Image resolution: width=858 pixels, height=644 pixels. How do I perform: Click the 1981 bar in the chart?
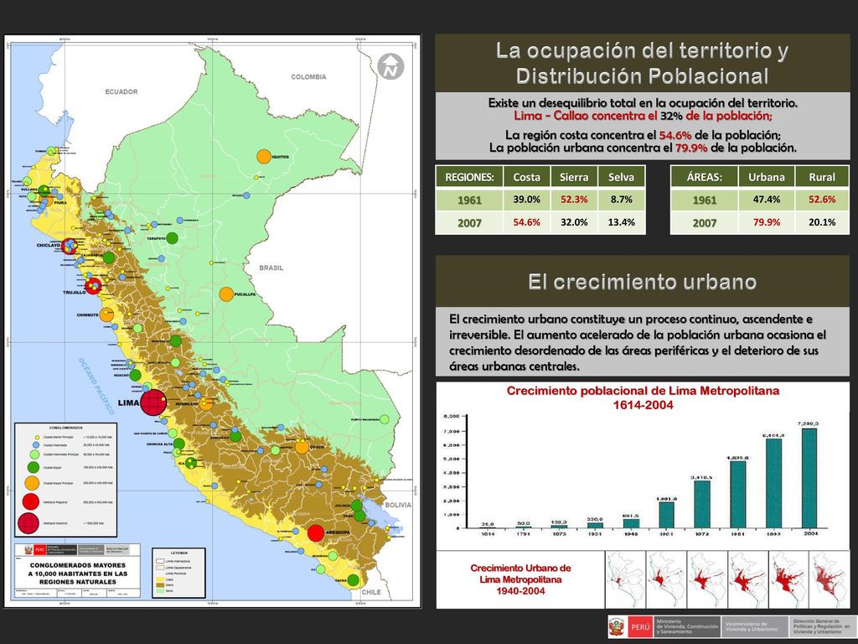point(737,495)
